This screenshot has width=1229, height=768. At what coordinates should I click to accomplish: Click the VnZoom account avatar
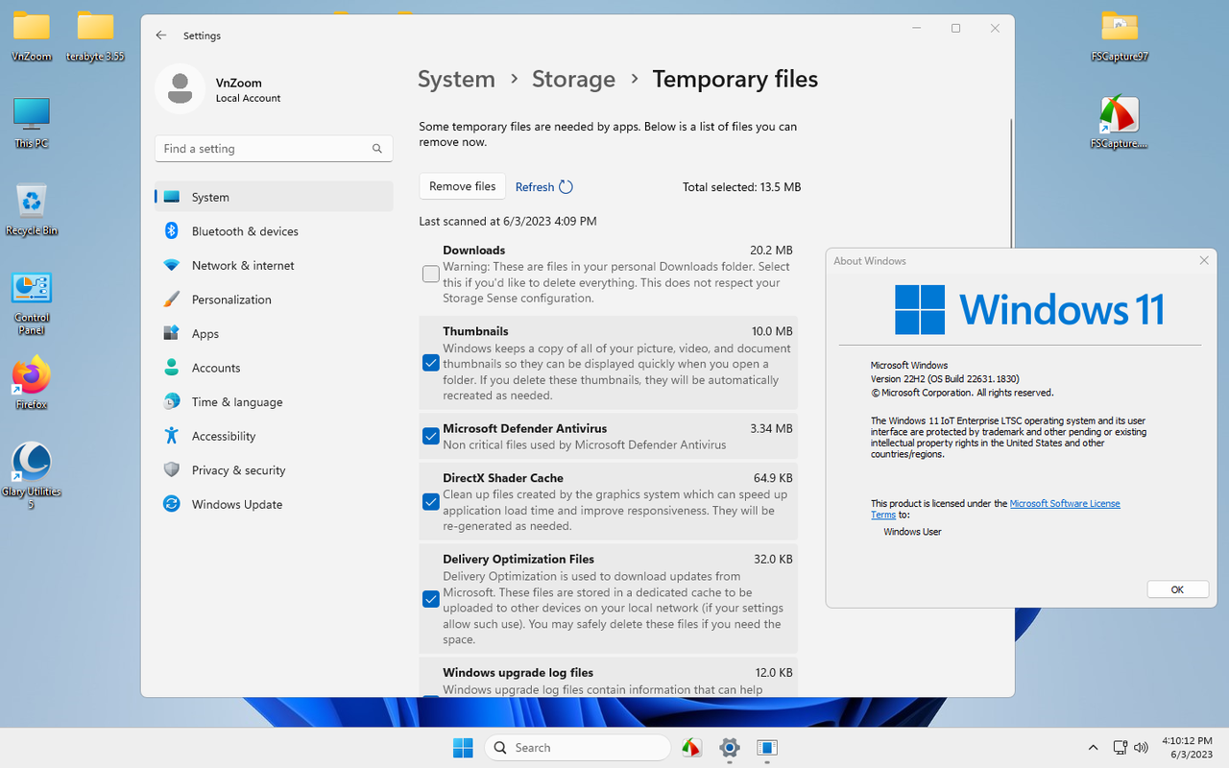pyautogui.click(x=180, y=89)
